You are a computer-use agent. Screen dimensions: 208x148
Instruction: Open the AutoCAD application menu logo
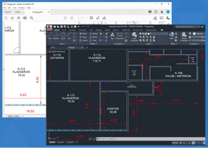(x=49, y=28)
